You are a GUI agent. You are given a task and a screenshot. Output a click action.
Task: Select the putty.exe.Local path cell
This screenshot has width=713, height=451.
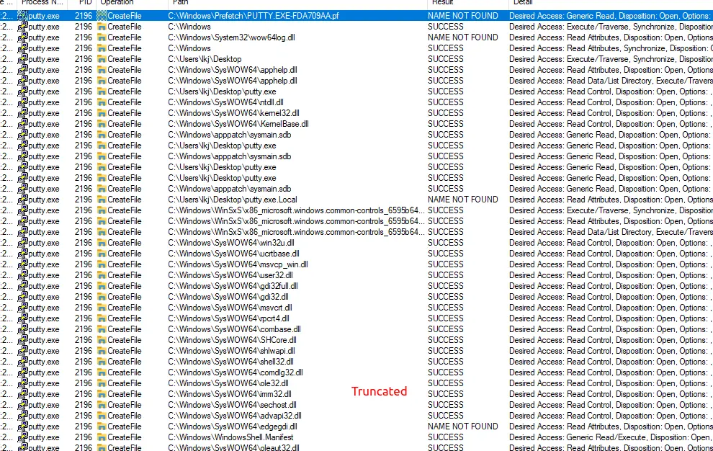pos(233,200)
